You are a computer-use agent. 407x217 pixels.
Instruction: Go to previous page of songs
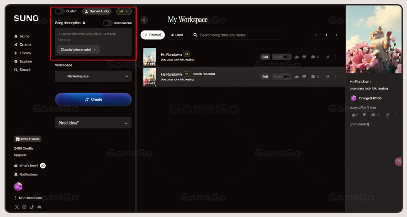[316, 35]
